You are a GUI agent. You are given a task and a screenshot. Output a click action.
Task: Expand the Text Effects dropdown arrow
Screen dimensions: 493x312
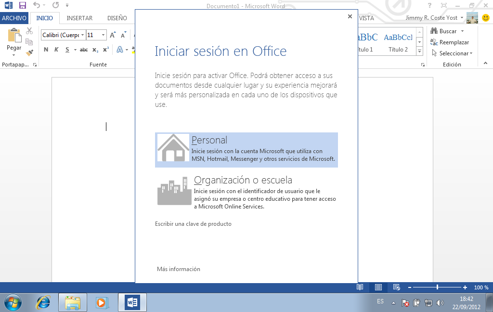[127, 50]
